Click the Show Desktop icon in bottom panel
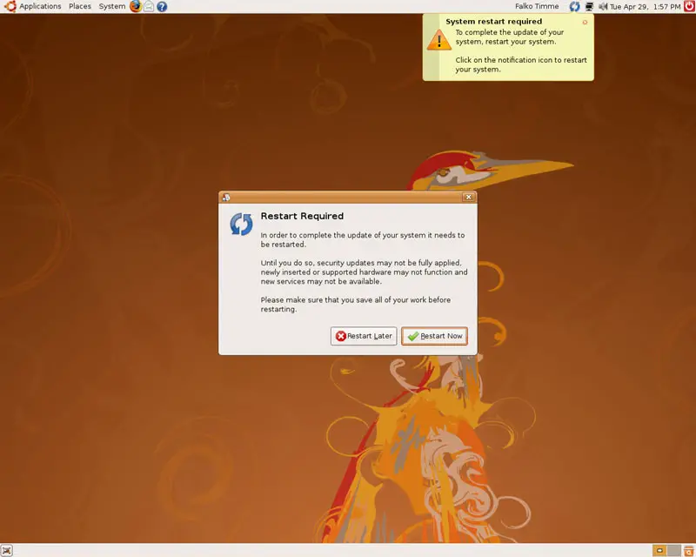 pyautogui.click(x=7, y=550)
